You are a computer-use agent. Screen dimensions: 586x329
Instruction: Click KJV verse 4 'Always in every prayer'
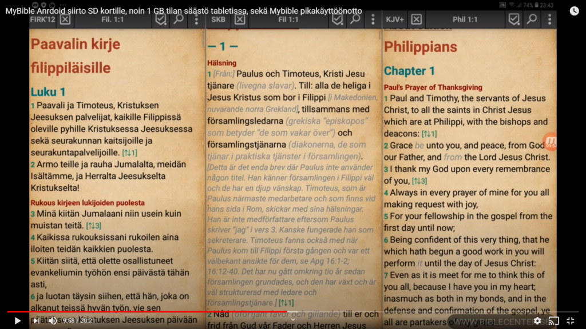(x=466, y=198)
